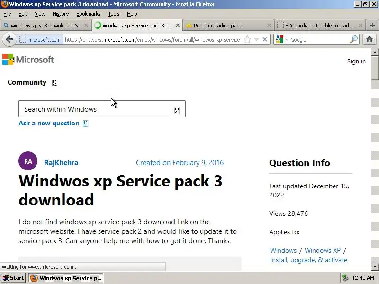Open 'Install, upgrade, & activate' link

click(309, 260)
